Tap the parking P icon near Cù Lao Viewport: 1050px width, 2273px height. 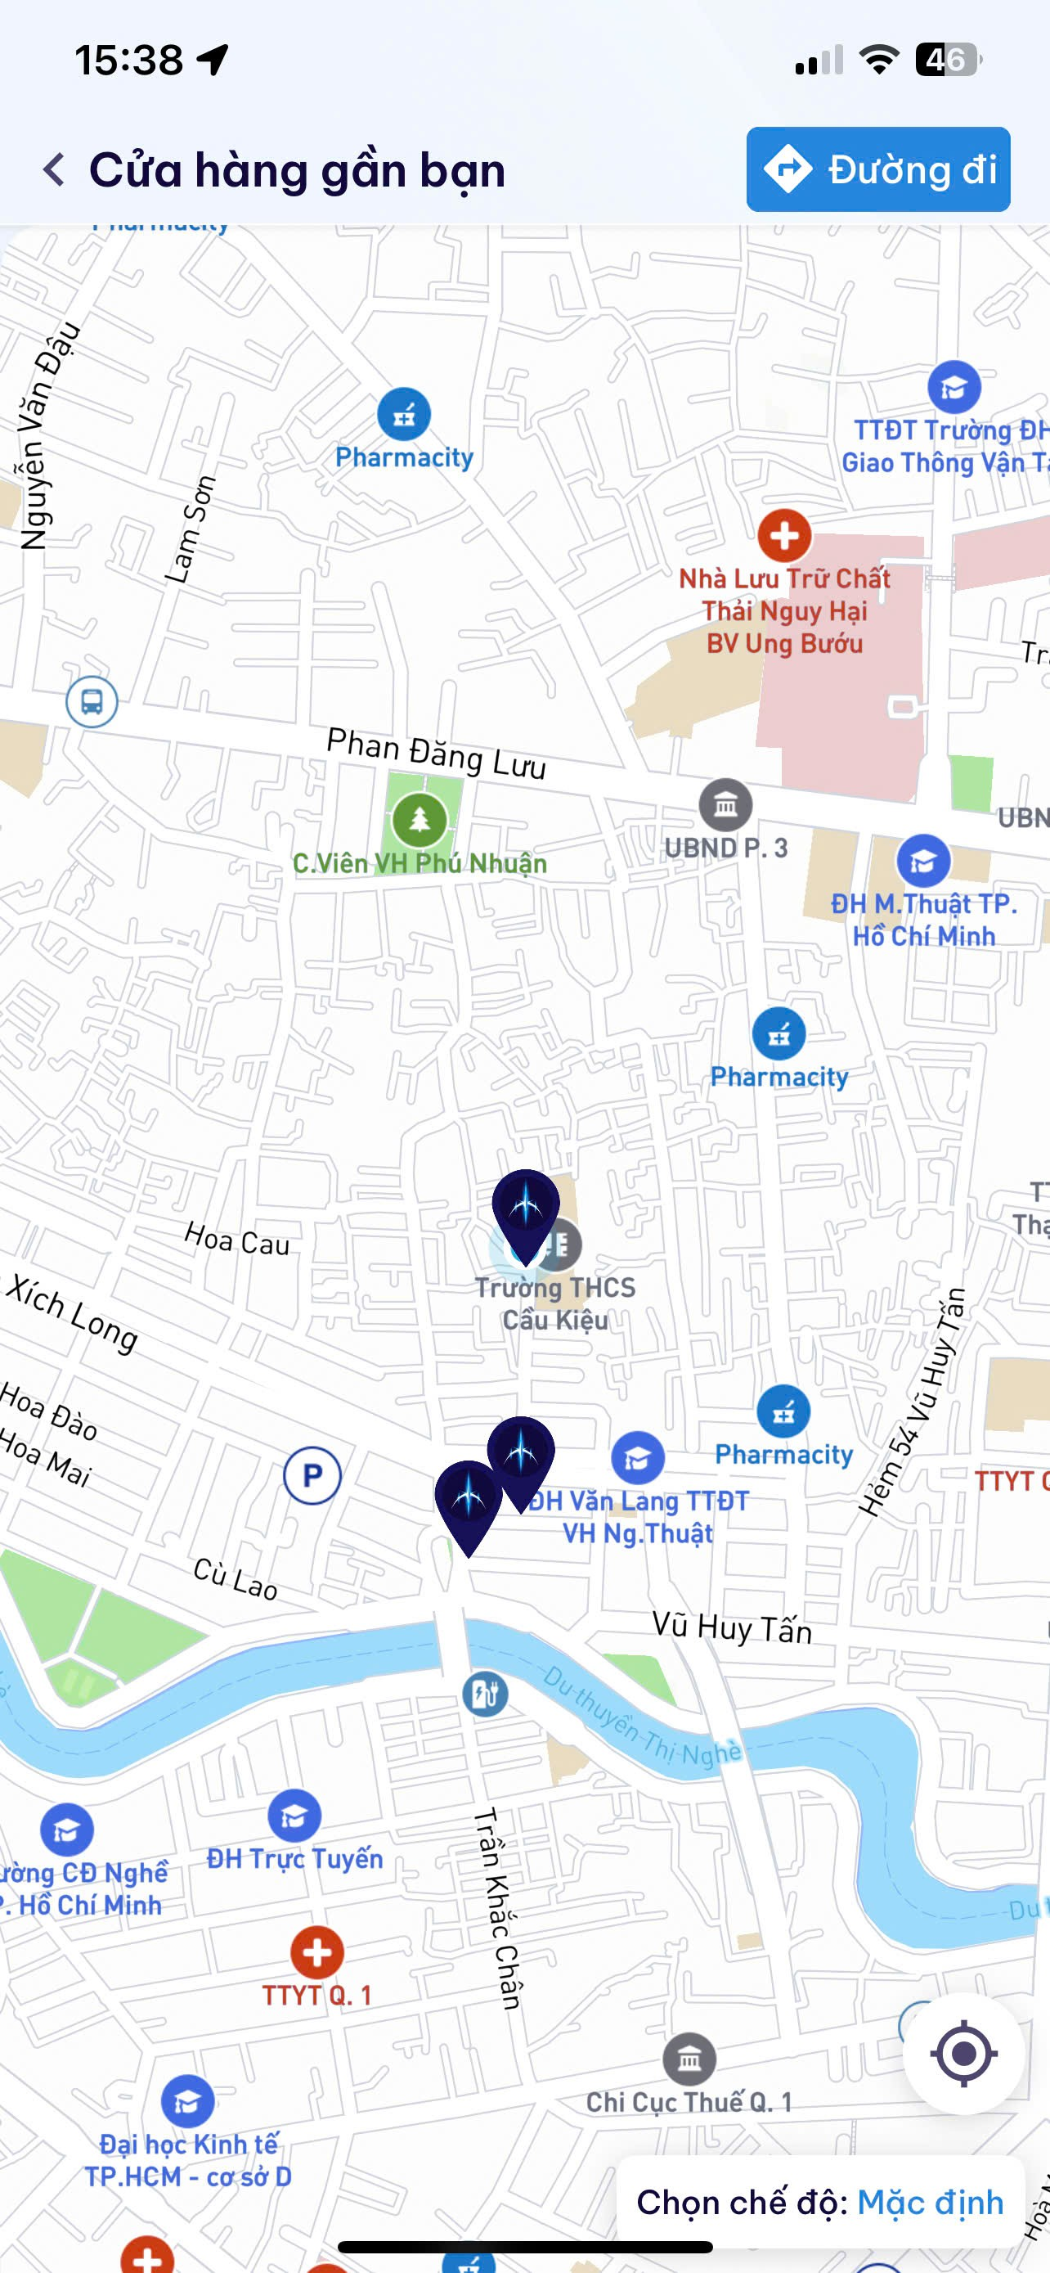pyautogui.click(x=312, y=1474)
